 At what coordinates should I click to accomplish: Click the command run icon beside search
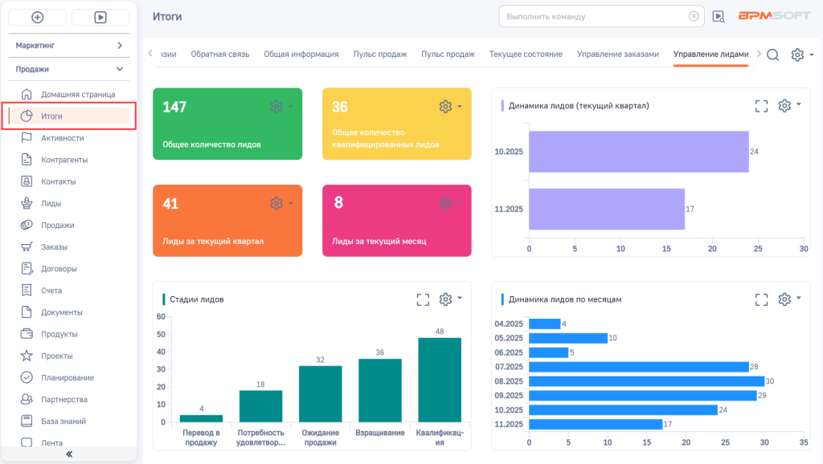coord(718,16)
